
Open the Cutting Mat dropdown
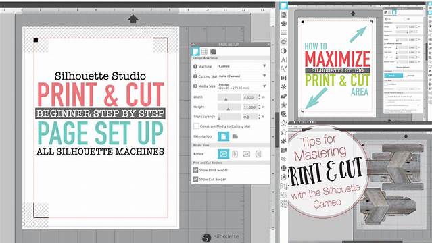(x=242, y=76)
